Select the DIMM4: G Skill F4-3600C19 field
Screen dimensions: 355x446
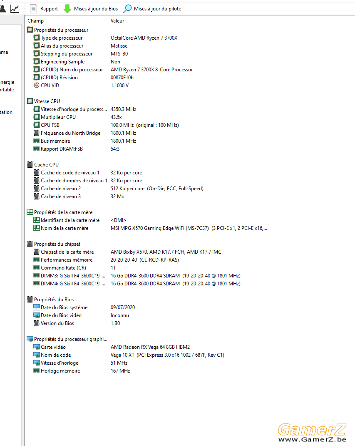pyautogui.click(x=73, y=284)
